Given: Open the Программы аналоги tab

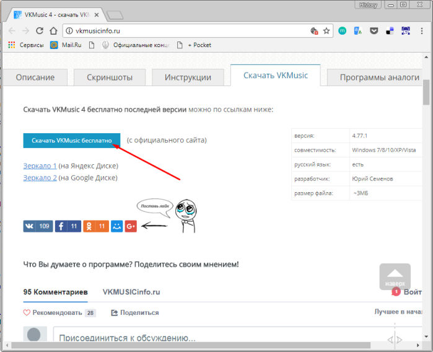Looking at the screenshot, I should point(375,77).
